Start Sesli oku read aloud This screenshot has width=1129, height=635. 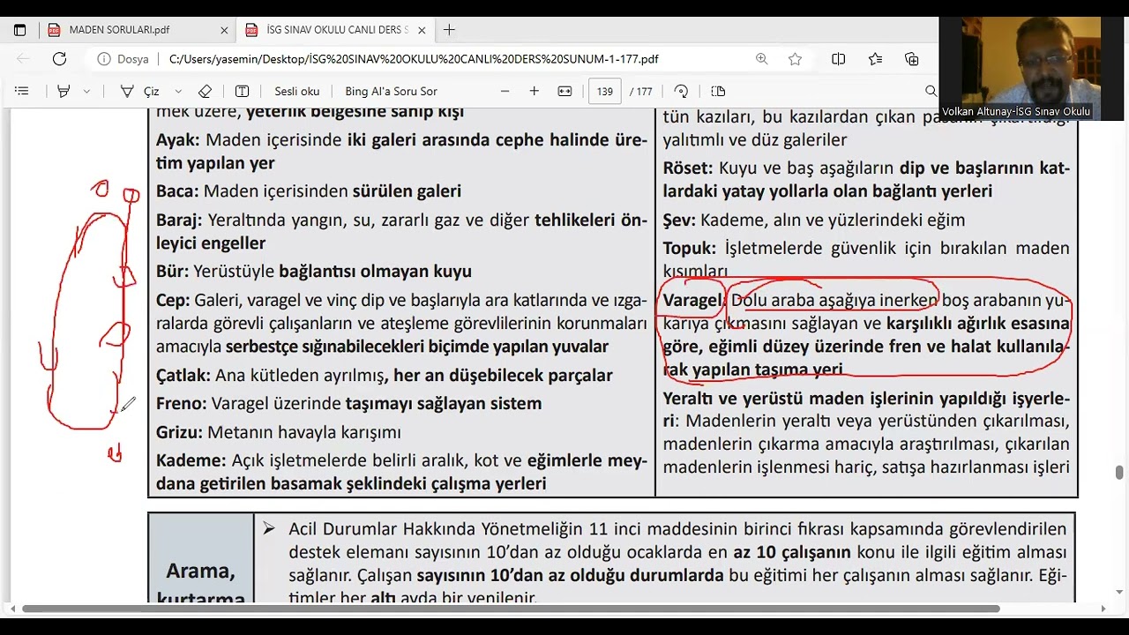(x=297, y=91)
